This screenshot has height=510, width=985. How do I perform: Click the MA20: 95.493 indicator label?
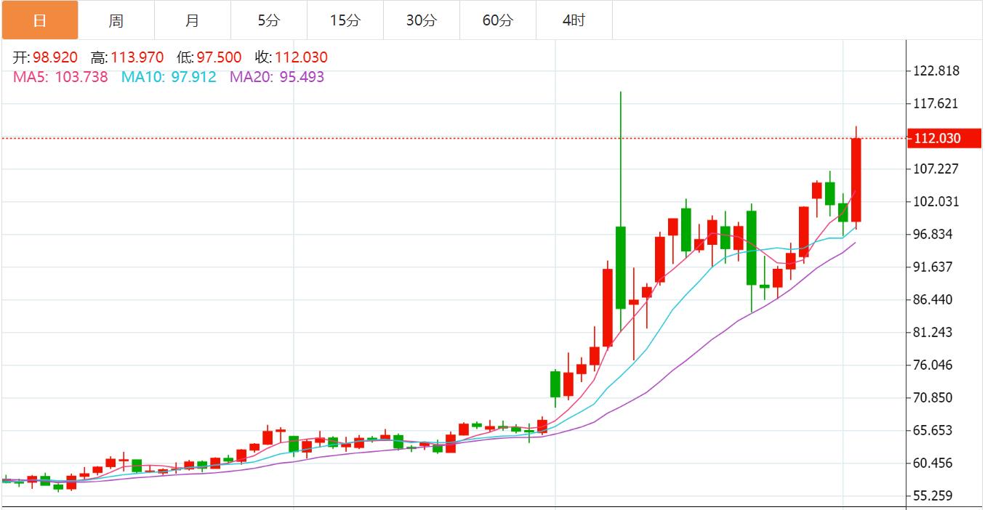pyautogui.click(x=277, y=77)
